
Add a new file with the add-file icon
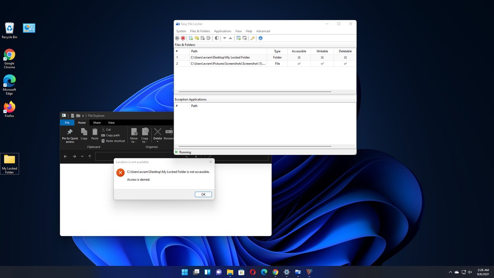coord(190,38)
